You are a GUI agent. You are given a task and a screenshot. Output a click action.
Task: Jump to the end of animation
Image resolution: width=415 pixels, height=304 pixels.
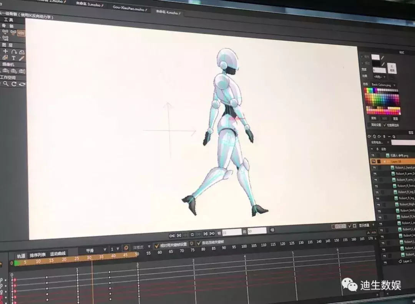coord(213,233)
